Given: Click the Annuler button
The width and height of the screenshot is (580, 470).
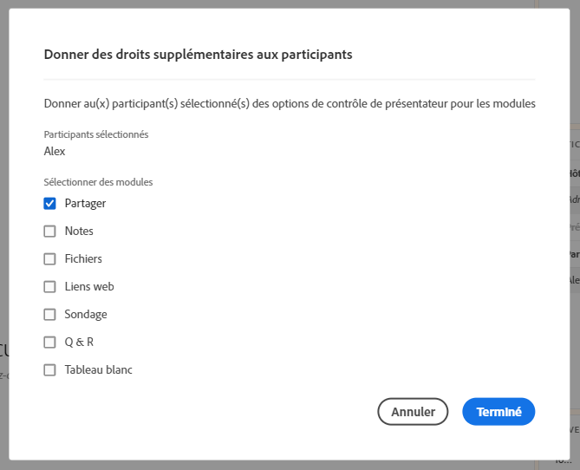Looking at the screenshot, I should 413,412.
